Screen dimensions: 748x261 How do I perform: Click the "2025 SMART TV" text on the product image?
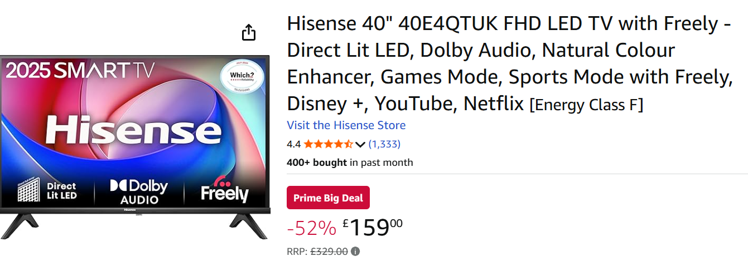coord(80,70)
